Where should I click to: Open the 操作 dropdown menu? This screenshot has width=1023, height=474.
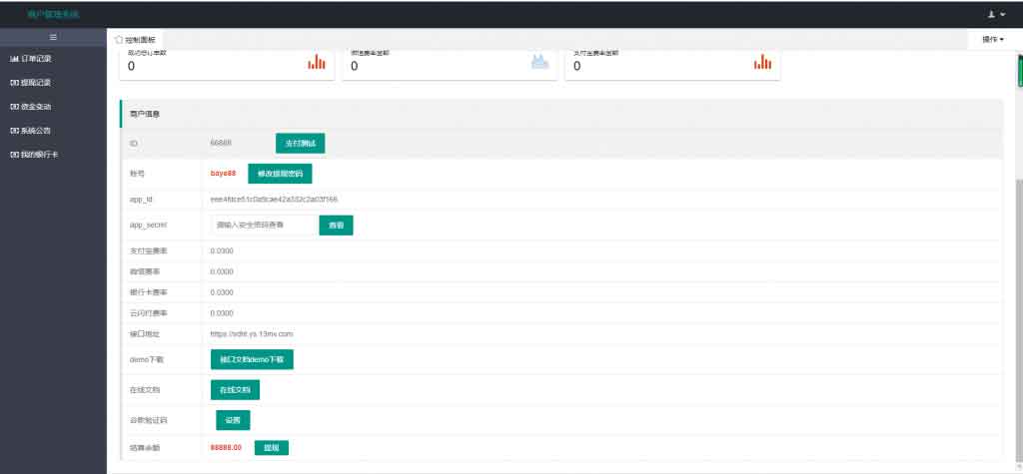coord(992,39)
